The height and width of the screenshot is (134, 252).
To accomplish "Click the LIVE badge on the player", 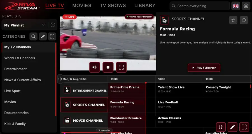I will tap(69, 17).
